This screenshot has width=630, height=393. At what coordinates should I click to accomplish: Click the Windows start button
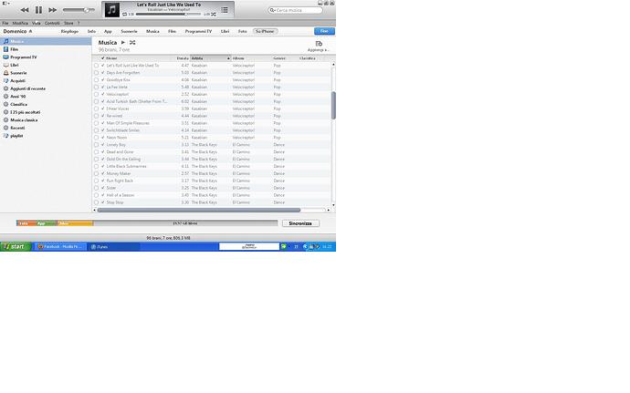(16, 246)
